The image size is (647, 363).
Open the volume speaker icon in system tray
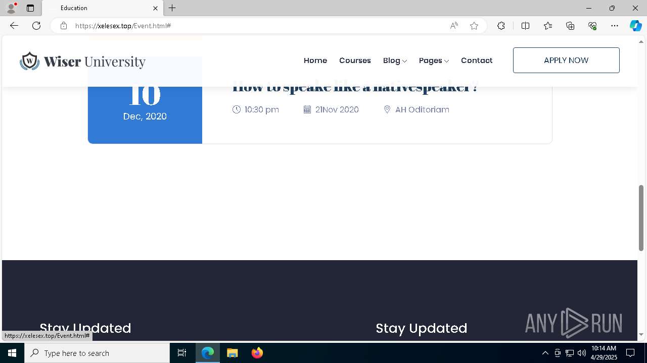582,353
